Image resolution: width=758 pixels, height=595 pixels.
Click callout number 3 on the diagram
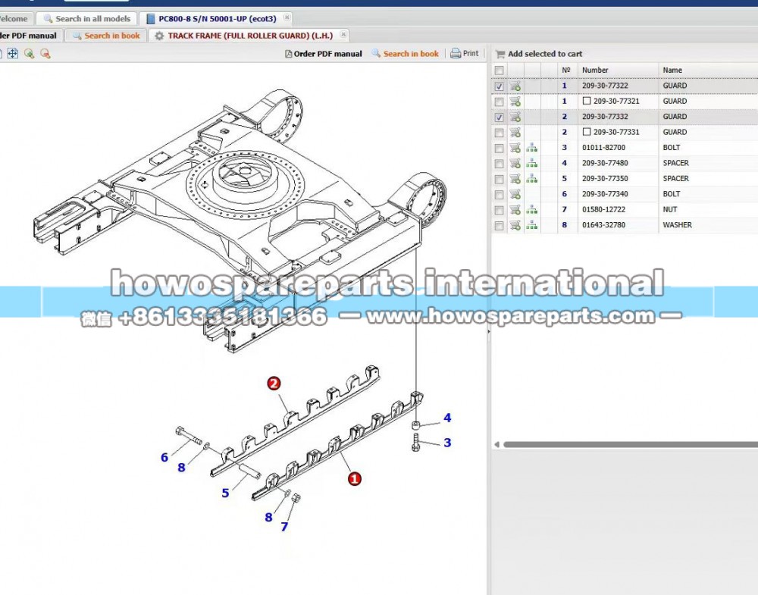[x=448, y=443]
